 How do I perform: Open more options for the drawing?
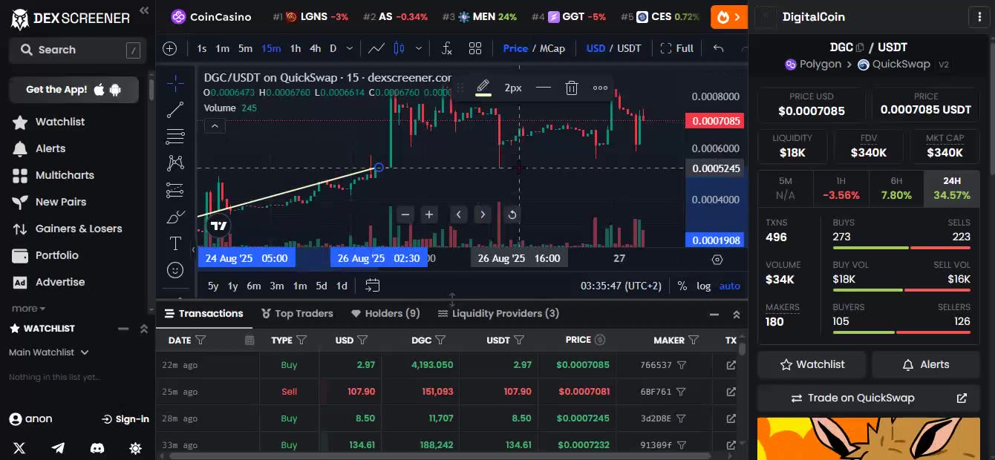click(x=600, y=88)
